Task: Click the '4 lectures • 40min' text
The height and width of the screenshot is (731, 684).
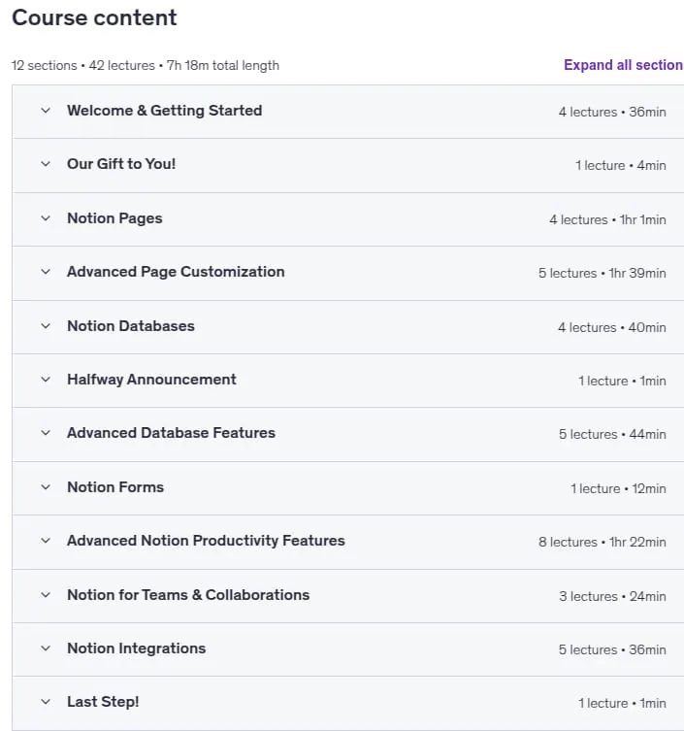Action: (x=612, y=327)
